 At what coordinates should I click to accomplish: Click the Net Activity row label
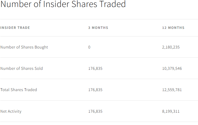coord(11,111)
